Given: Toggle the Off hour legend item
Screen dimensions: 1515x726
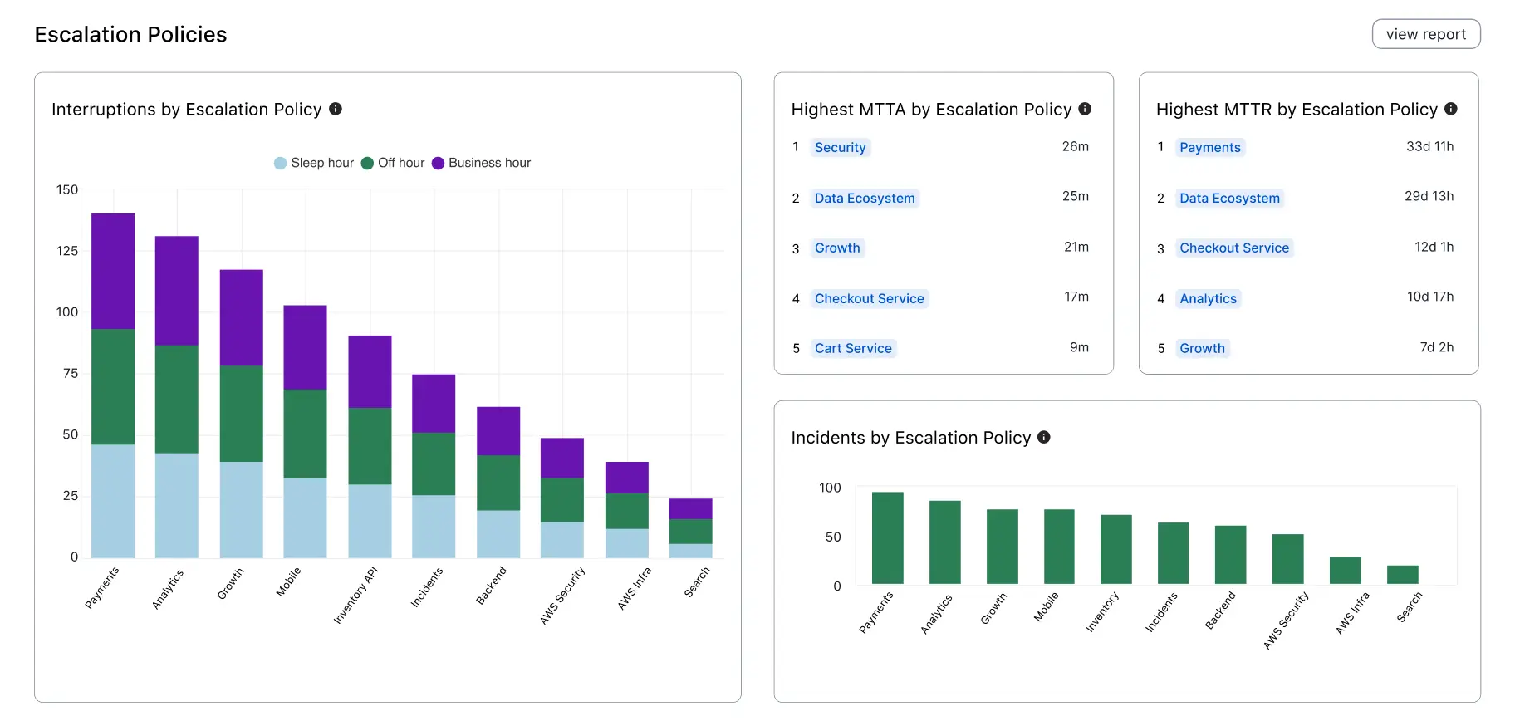Looking at the screenshot, I should (393, 163).
